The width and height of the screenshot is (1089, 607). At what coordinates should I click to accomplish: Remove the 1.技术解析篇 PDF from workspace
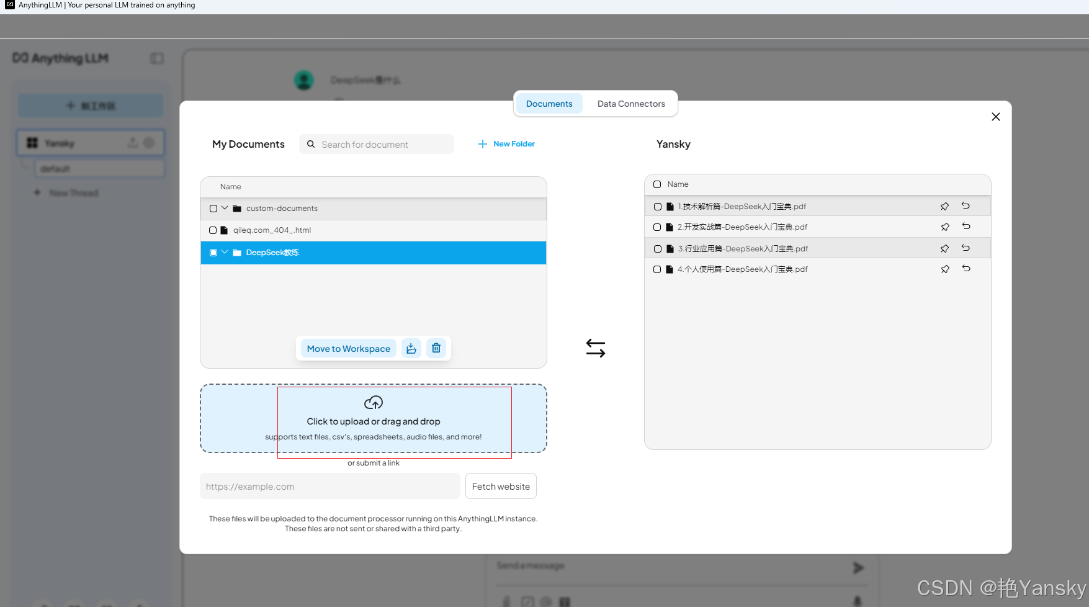tap(966, 205)
